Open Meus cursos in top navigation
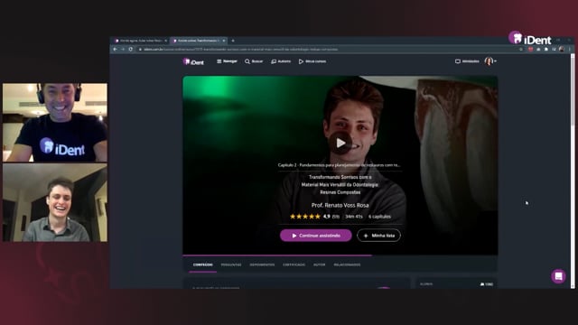This screenshot has height=325, width=578. [x=312, y=61]
